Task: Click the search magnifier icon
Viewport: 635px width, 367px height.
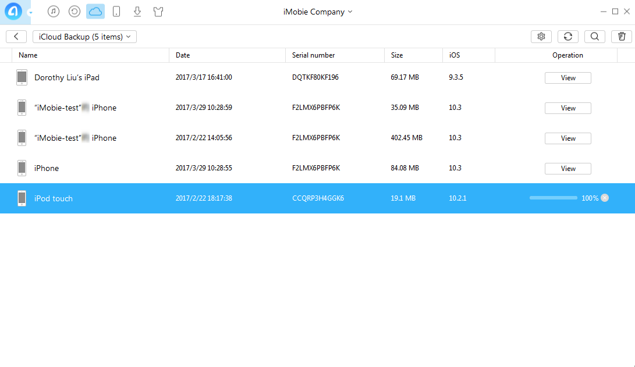Action: 594,37
